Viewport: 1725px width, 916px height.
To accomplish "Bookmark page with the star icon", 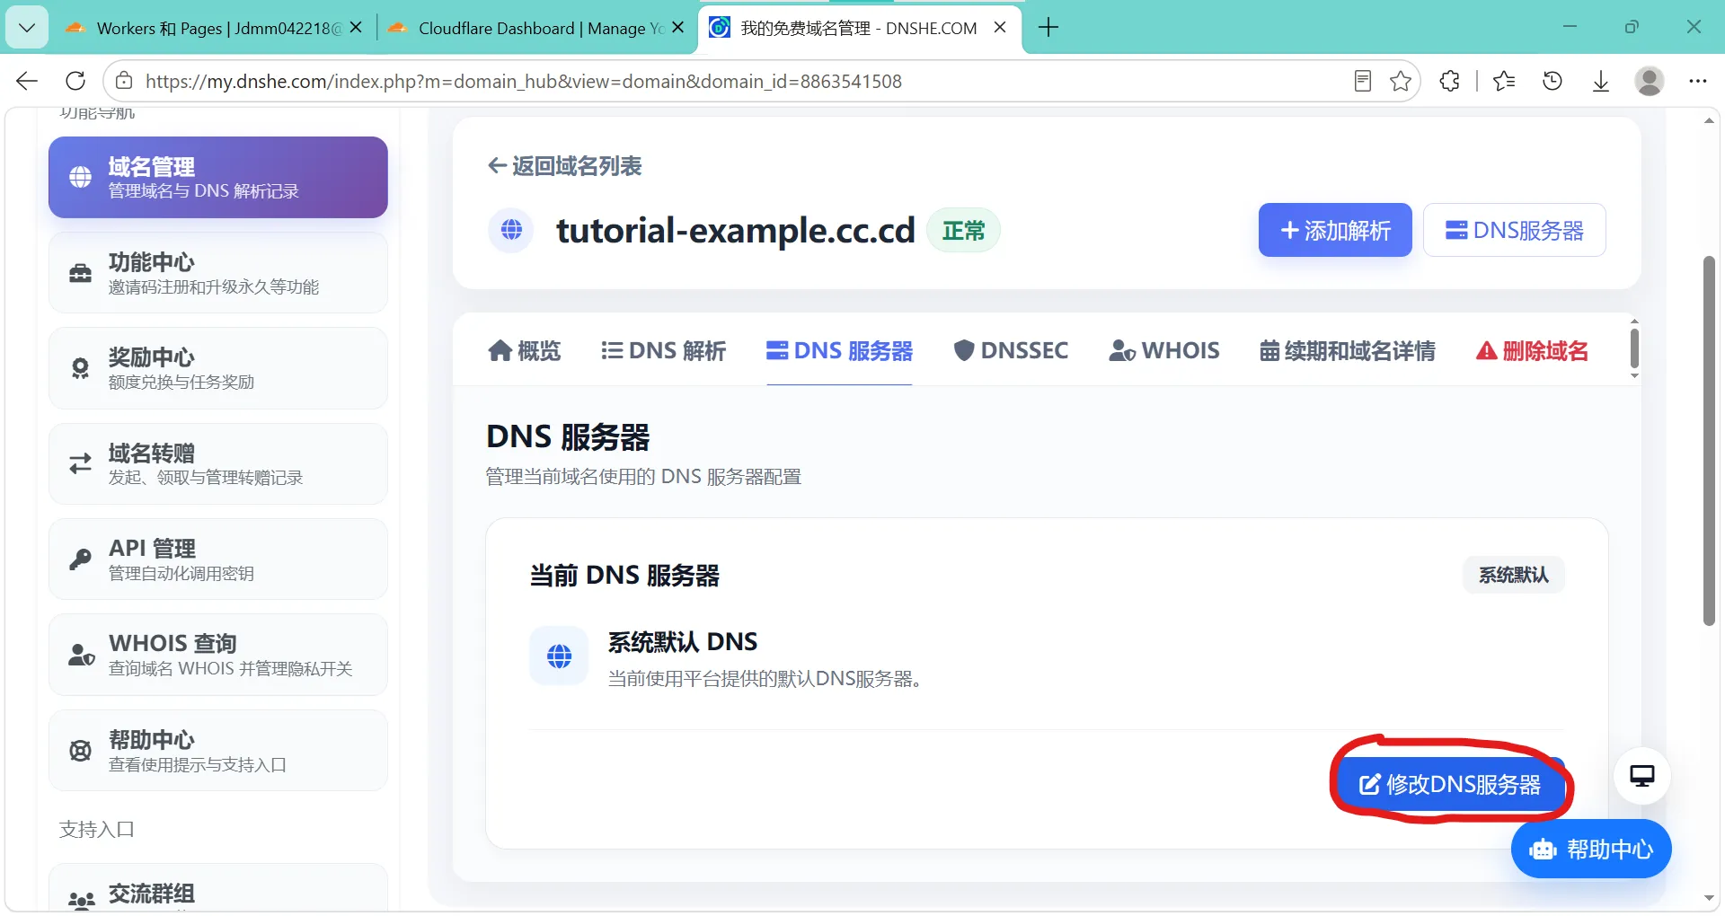I will point(1400,81).
